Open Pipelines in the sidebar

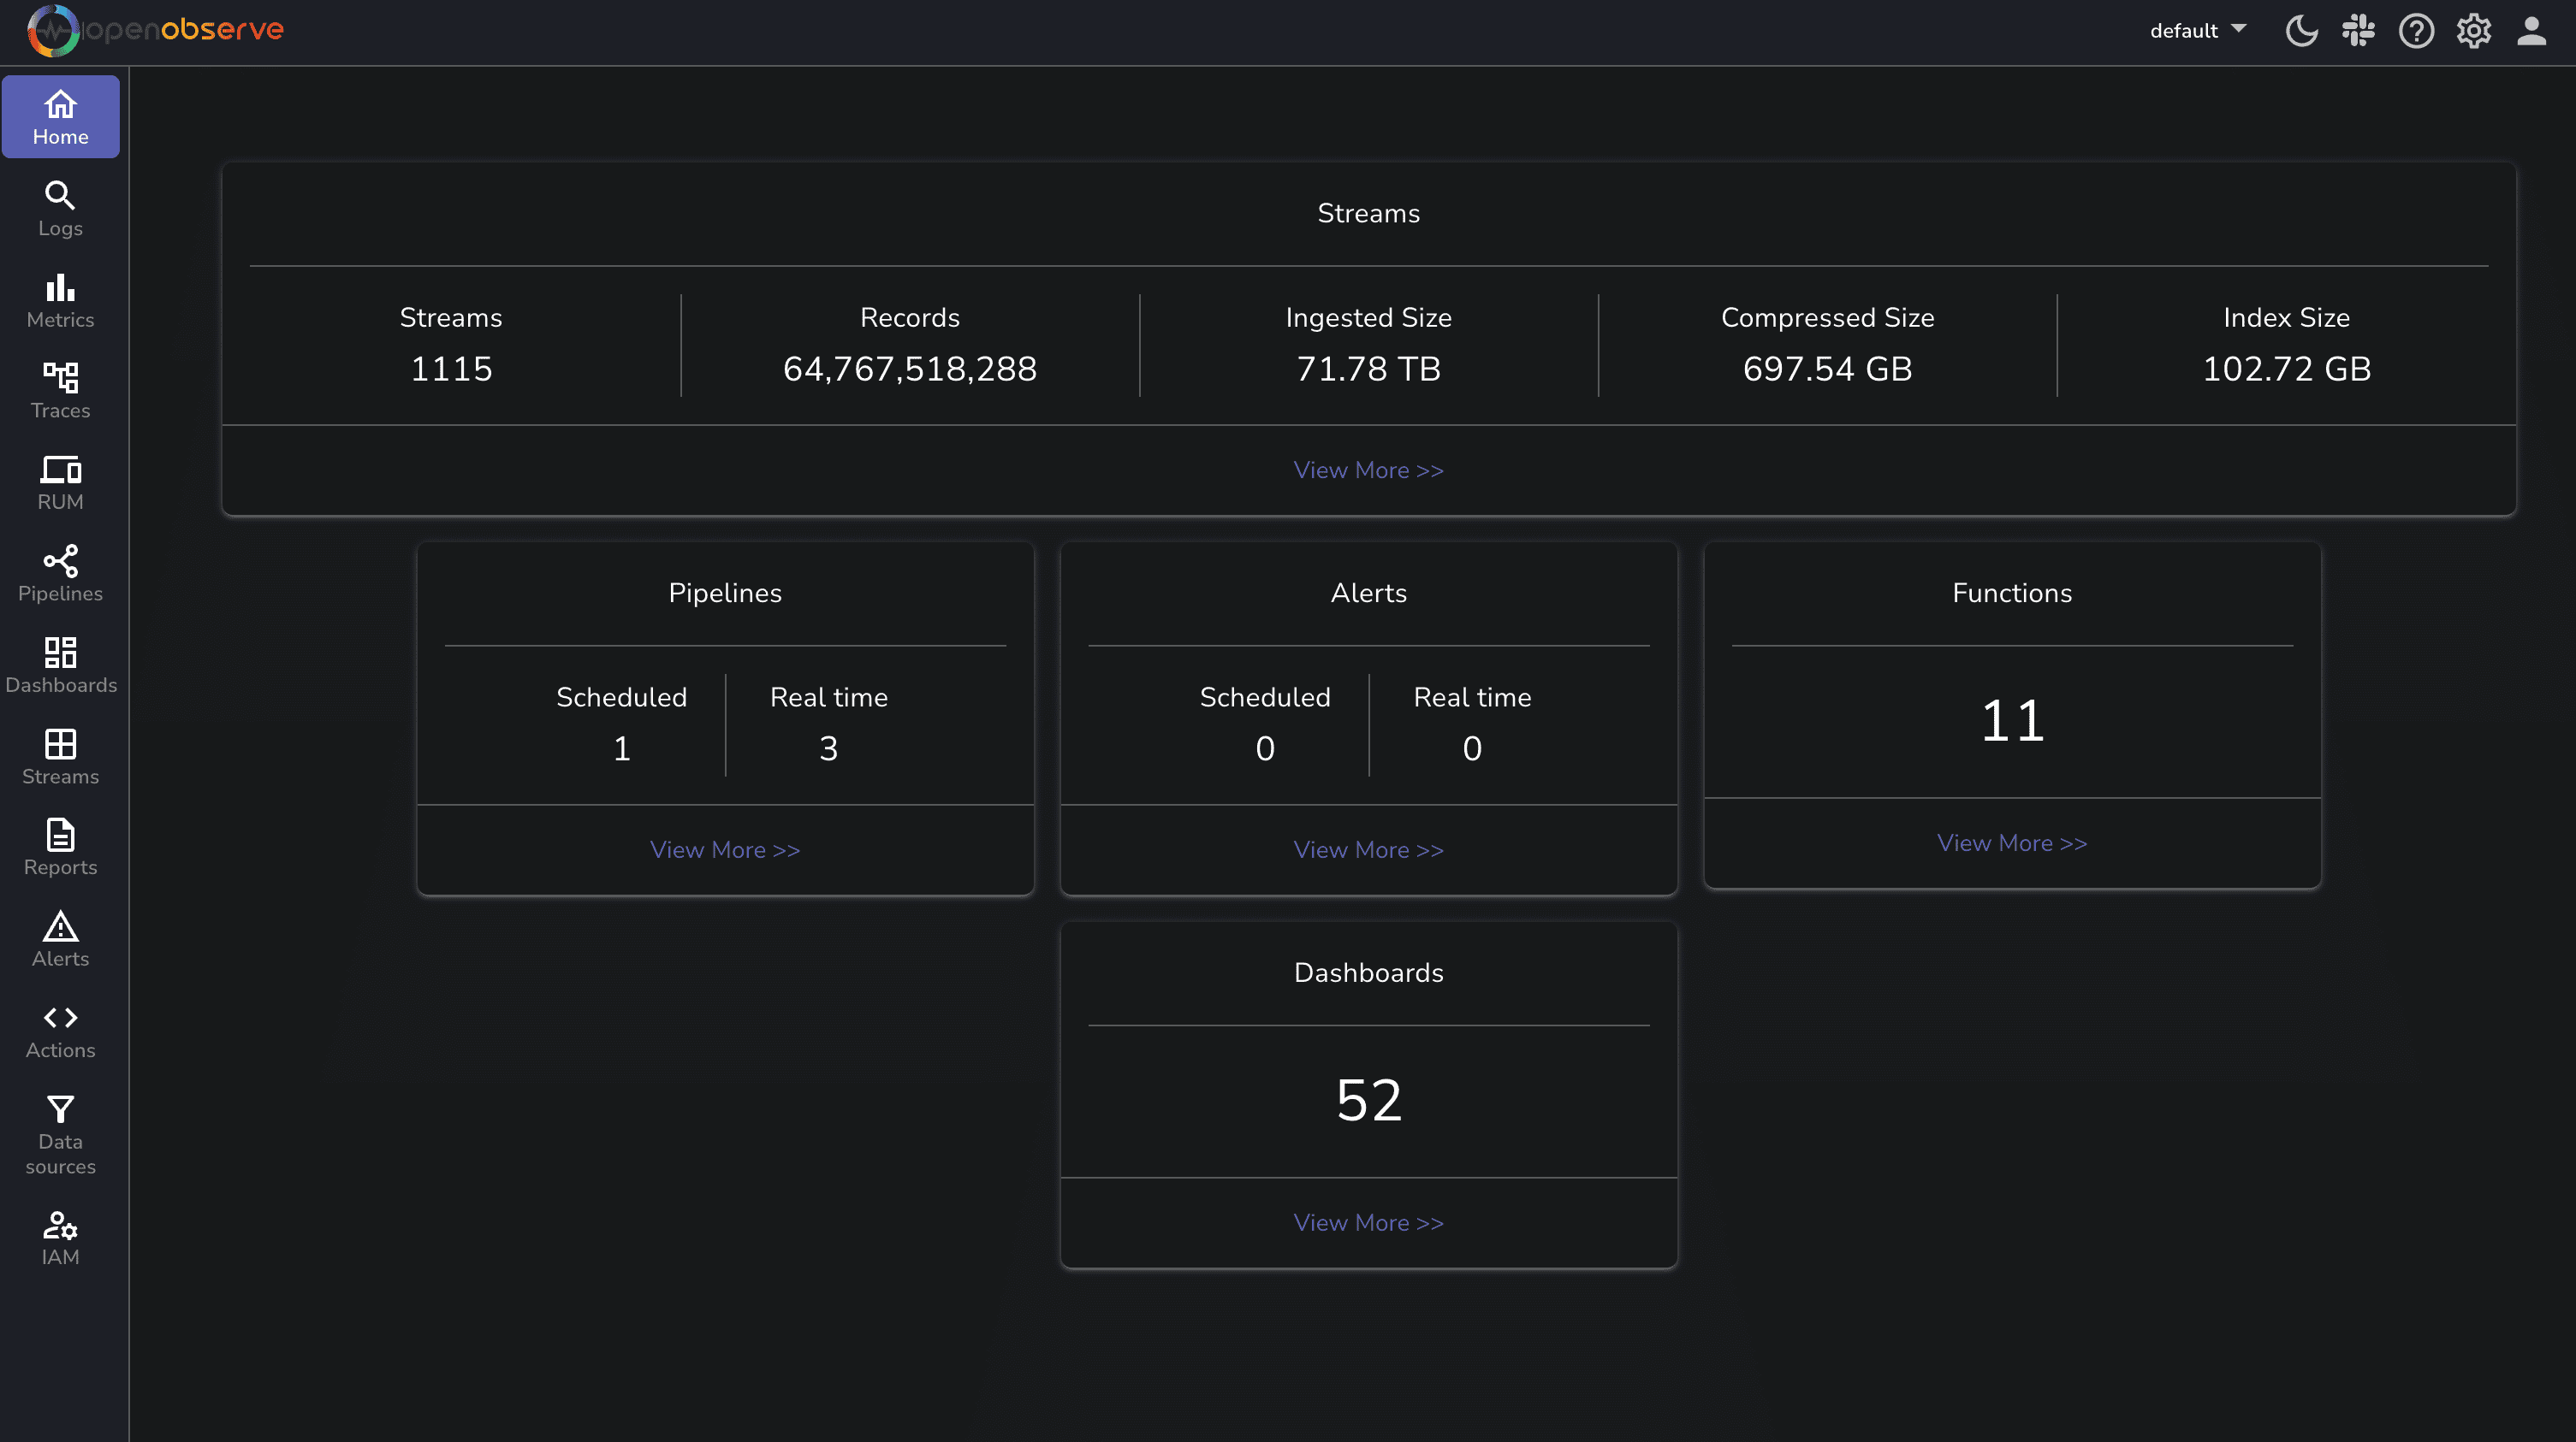(60, 574)
